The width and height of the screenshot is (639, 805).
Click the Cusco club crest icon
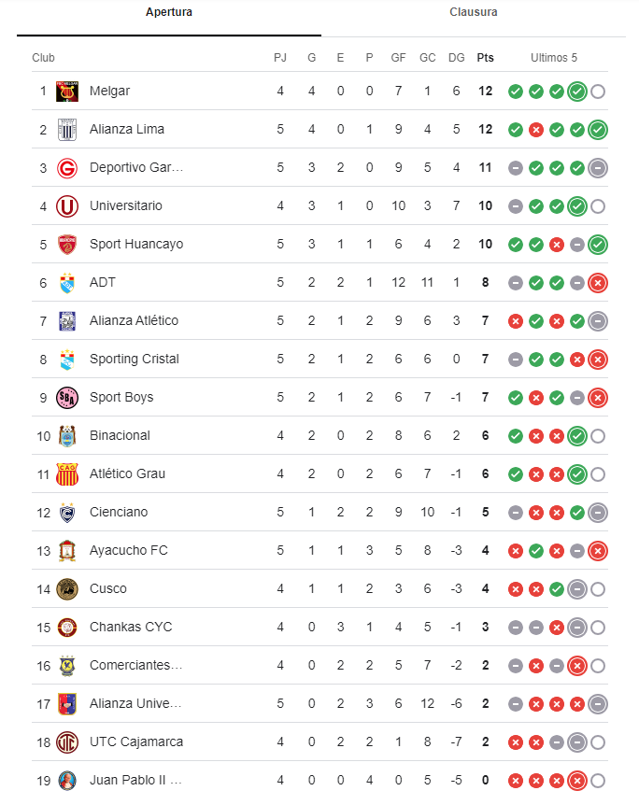(67, 589)
